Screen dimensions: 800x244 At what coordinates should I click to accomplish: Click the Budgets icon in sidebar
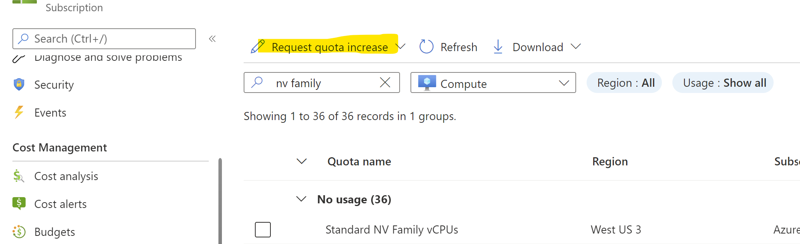coord(19,232)
